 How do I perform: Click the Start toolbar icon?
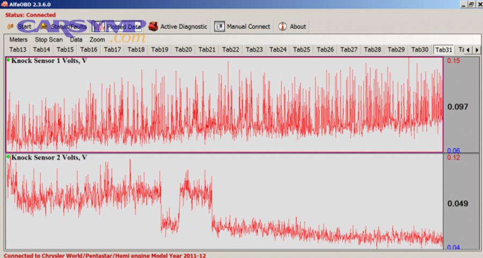tap(10, 26)
